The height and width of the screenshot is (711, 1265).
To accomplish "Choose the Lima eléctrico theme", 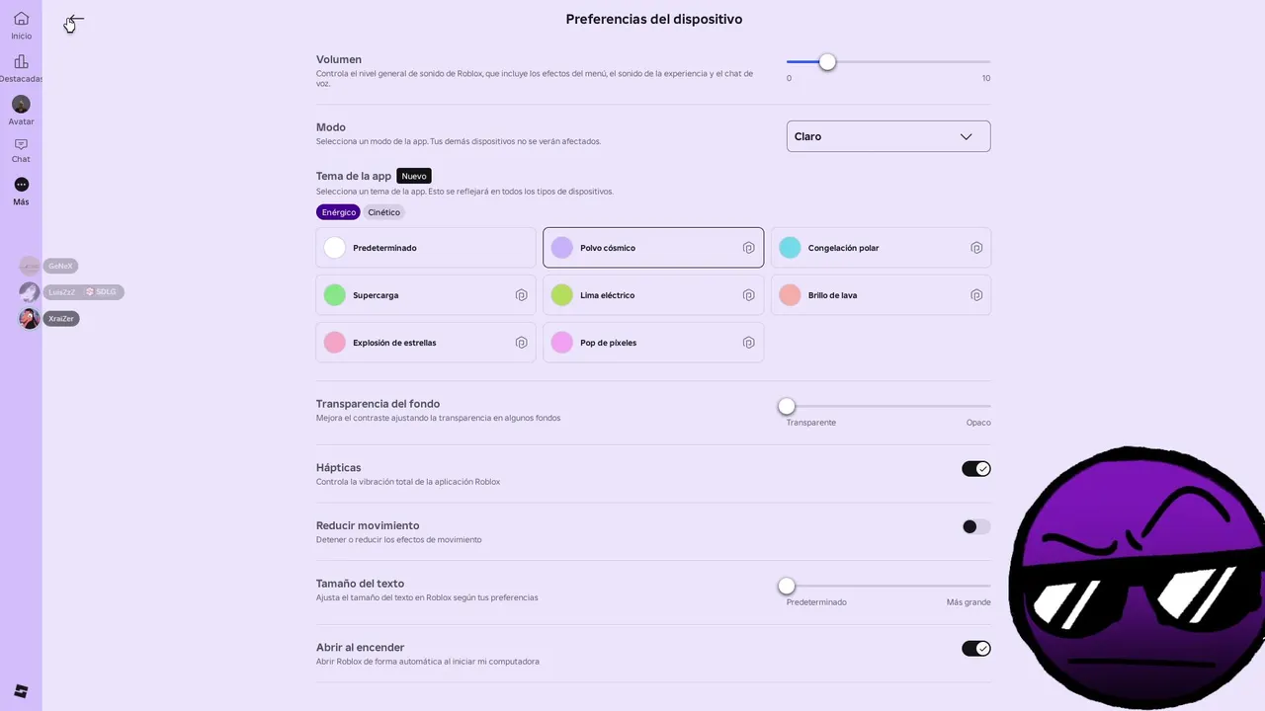I will pyautogui.click(x=653, y=295).
